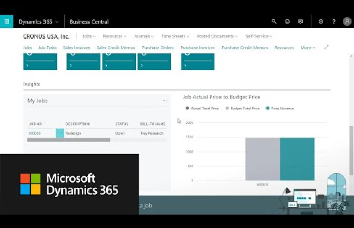Open job J00030 link
Screen dimensions: 354x228
pos(35,133)
